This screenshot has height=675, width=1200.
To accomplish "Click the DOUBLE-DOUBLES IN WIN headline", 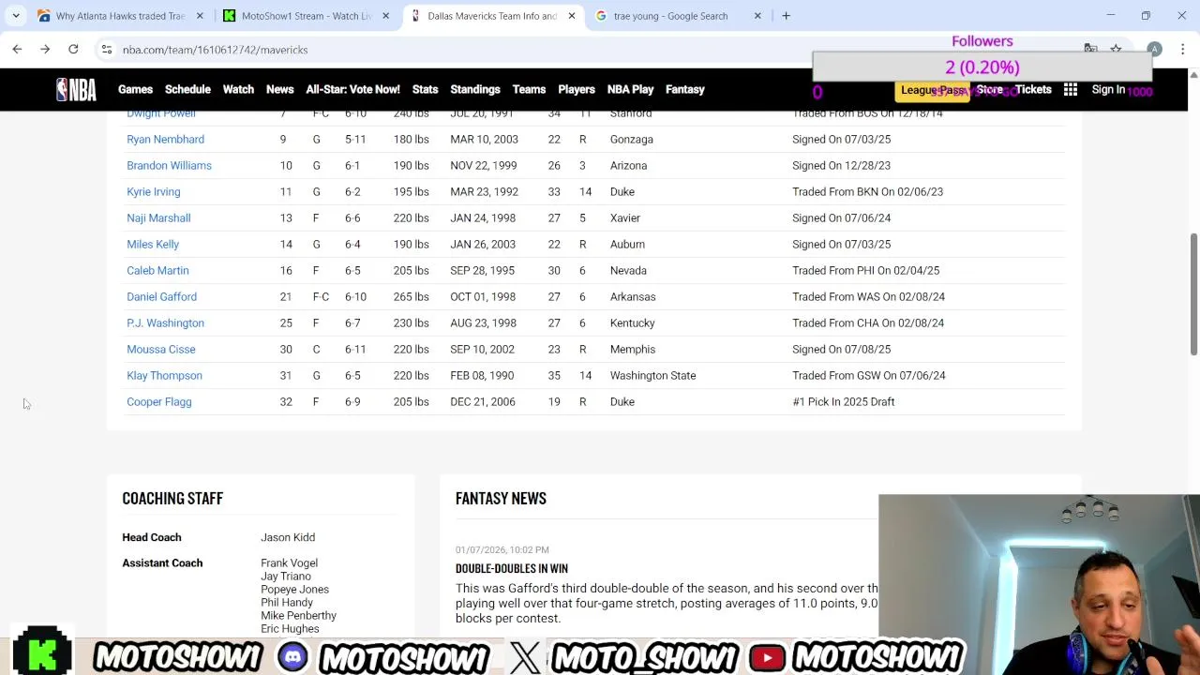I will click(511, 569).
